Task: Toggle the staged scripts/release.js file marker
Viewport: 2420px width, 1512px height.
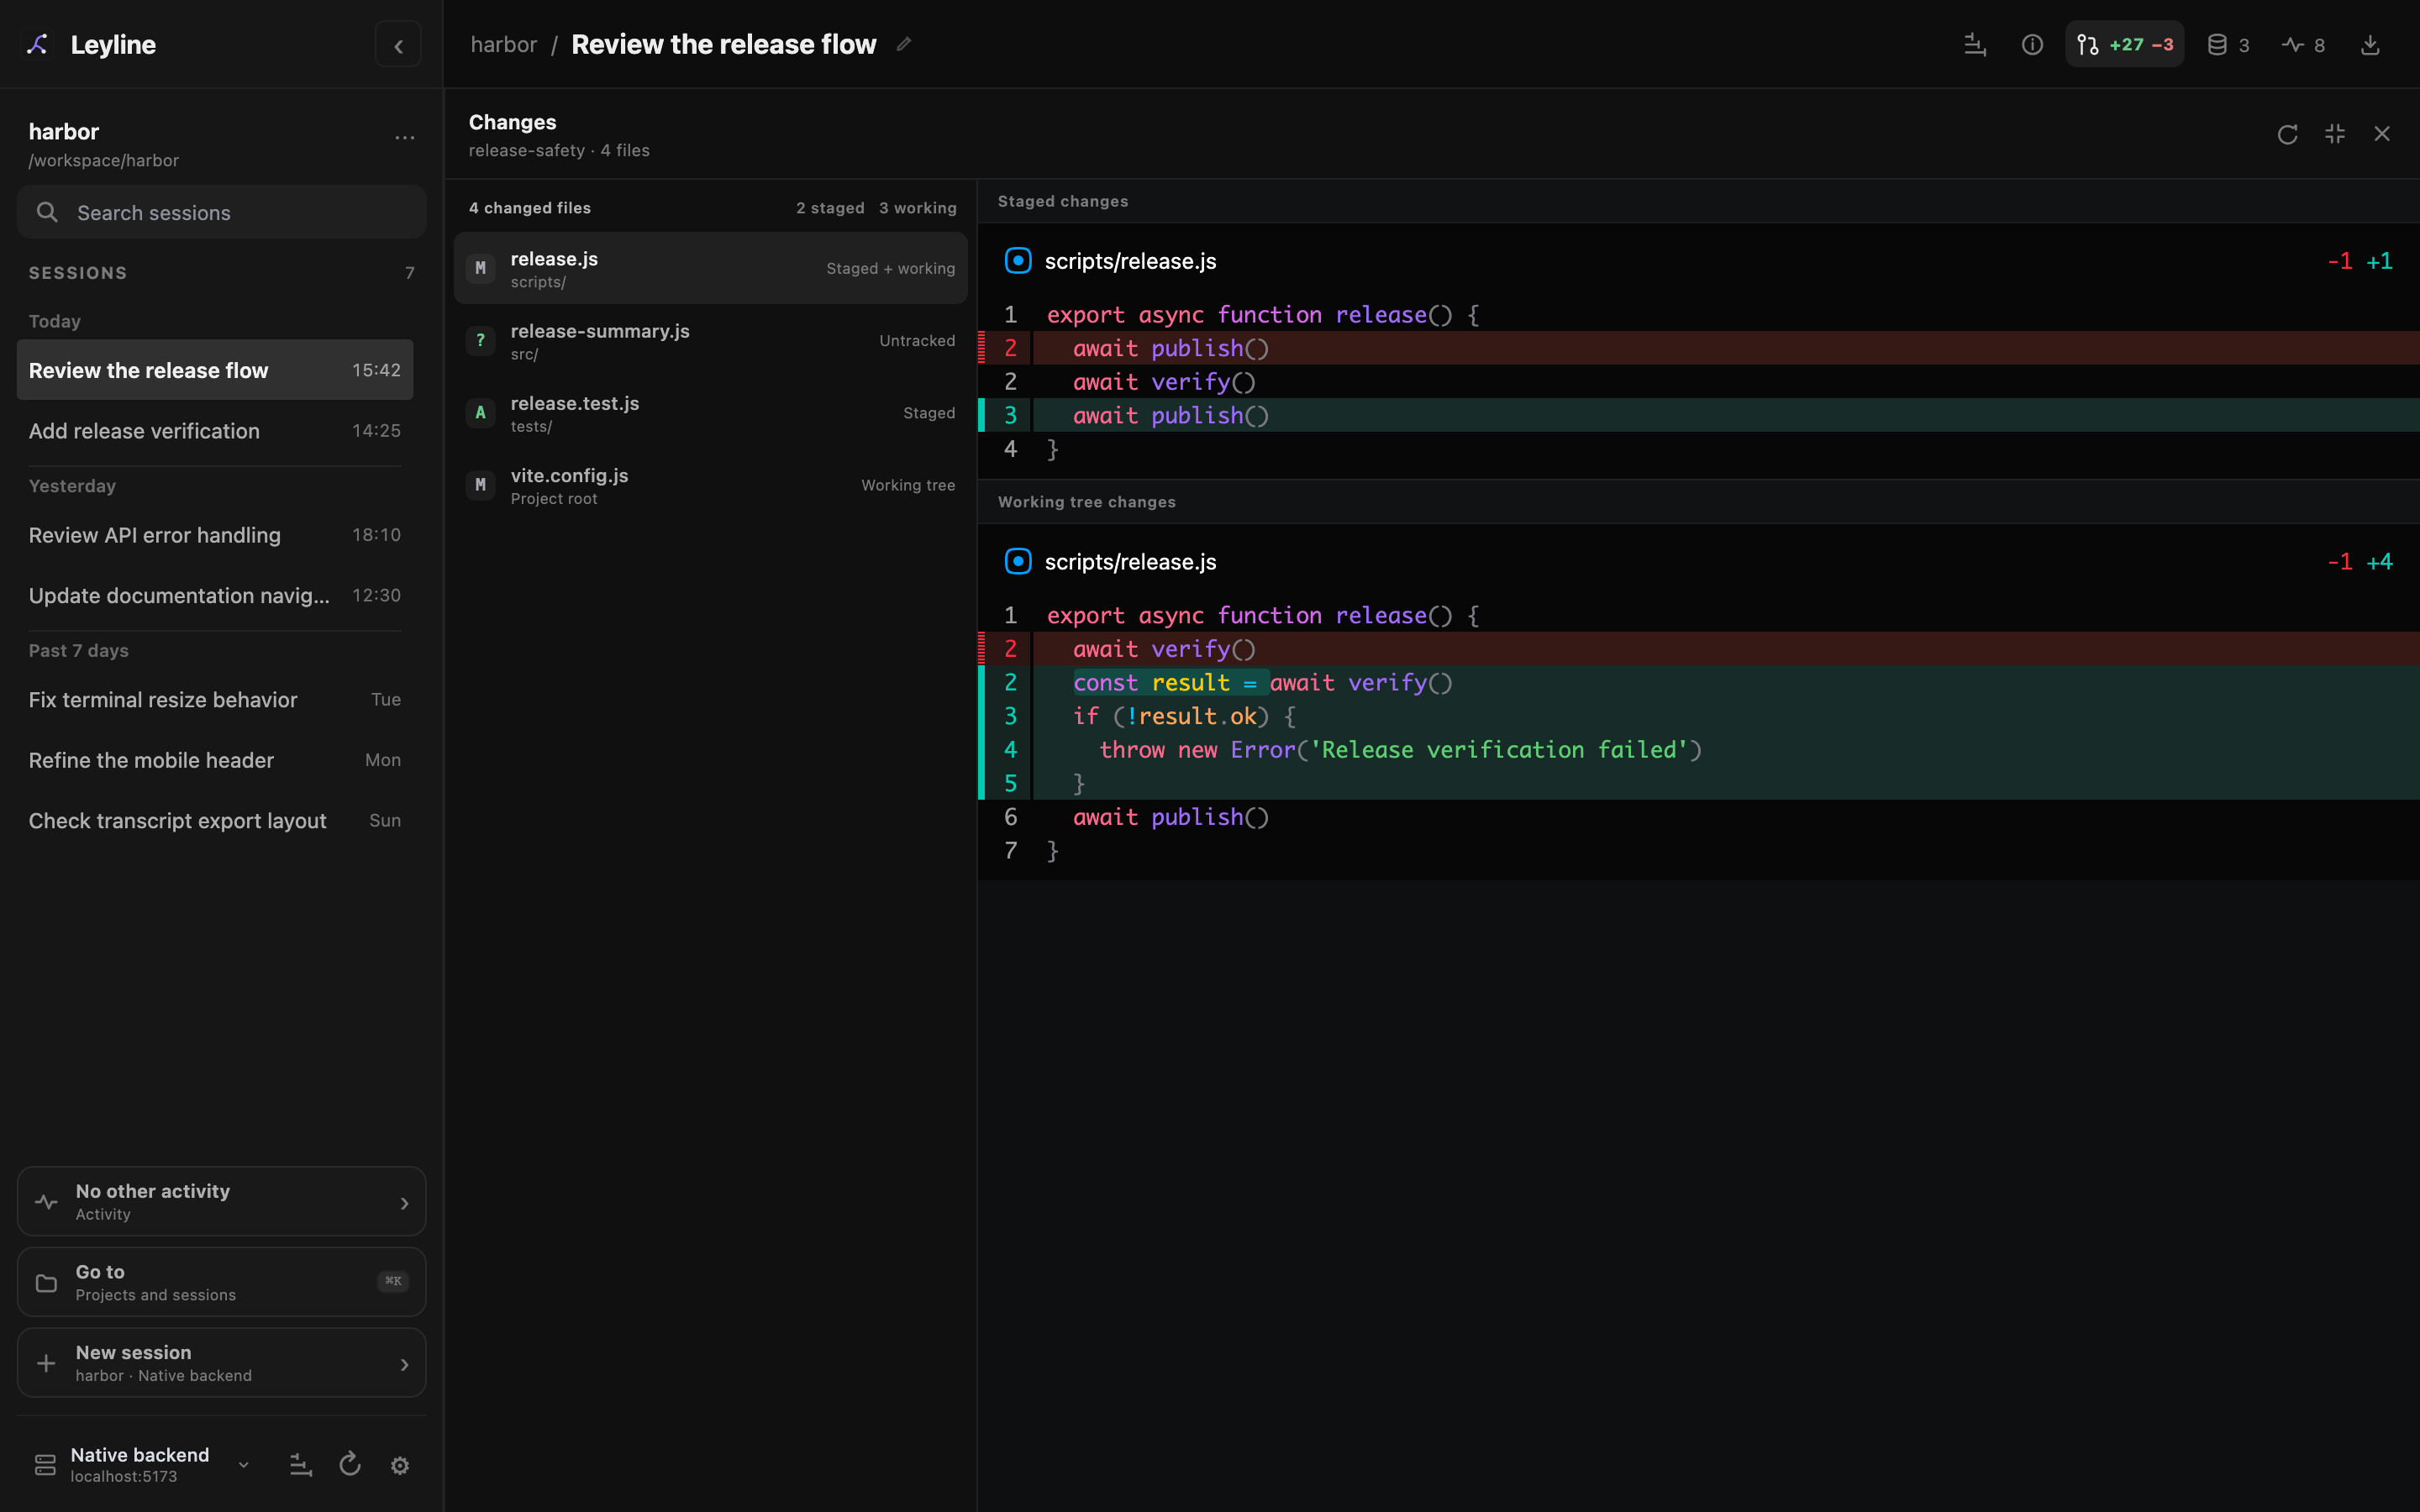Action: pyautogui.click(x=1018, y=261)
